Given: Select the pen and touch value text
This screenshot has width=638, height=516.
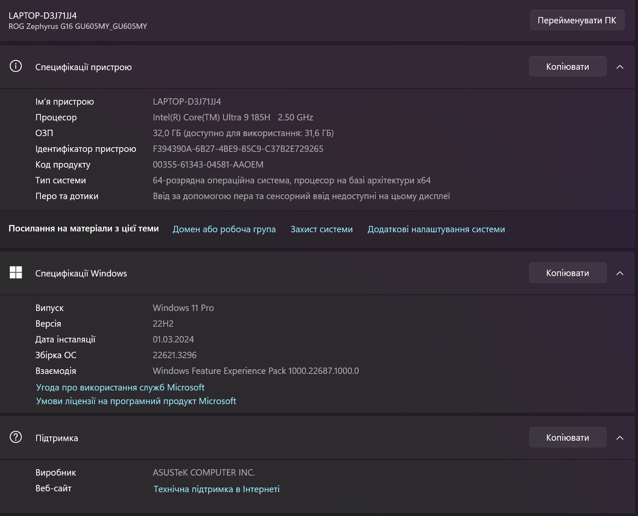Looking at the screenshot, I should (301, 196).
